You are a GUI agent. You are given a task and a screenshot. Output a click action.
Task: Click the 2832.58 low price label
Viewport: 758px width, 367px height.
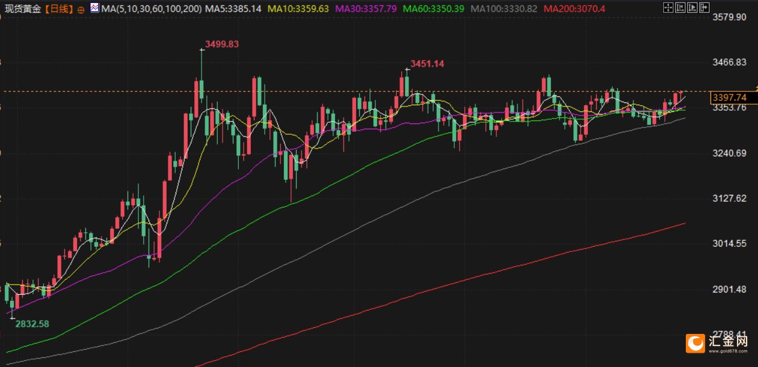[x=32, y=324]
